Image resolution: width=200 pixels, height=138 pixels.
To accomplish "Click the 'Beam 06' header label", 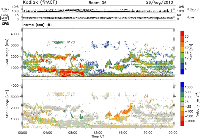I will (x=97, y=3).
